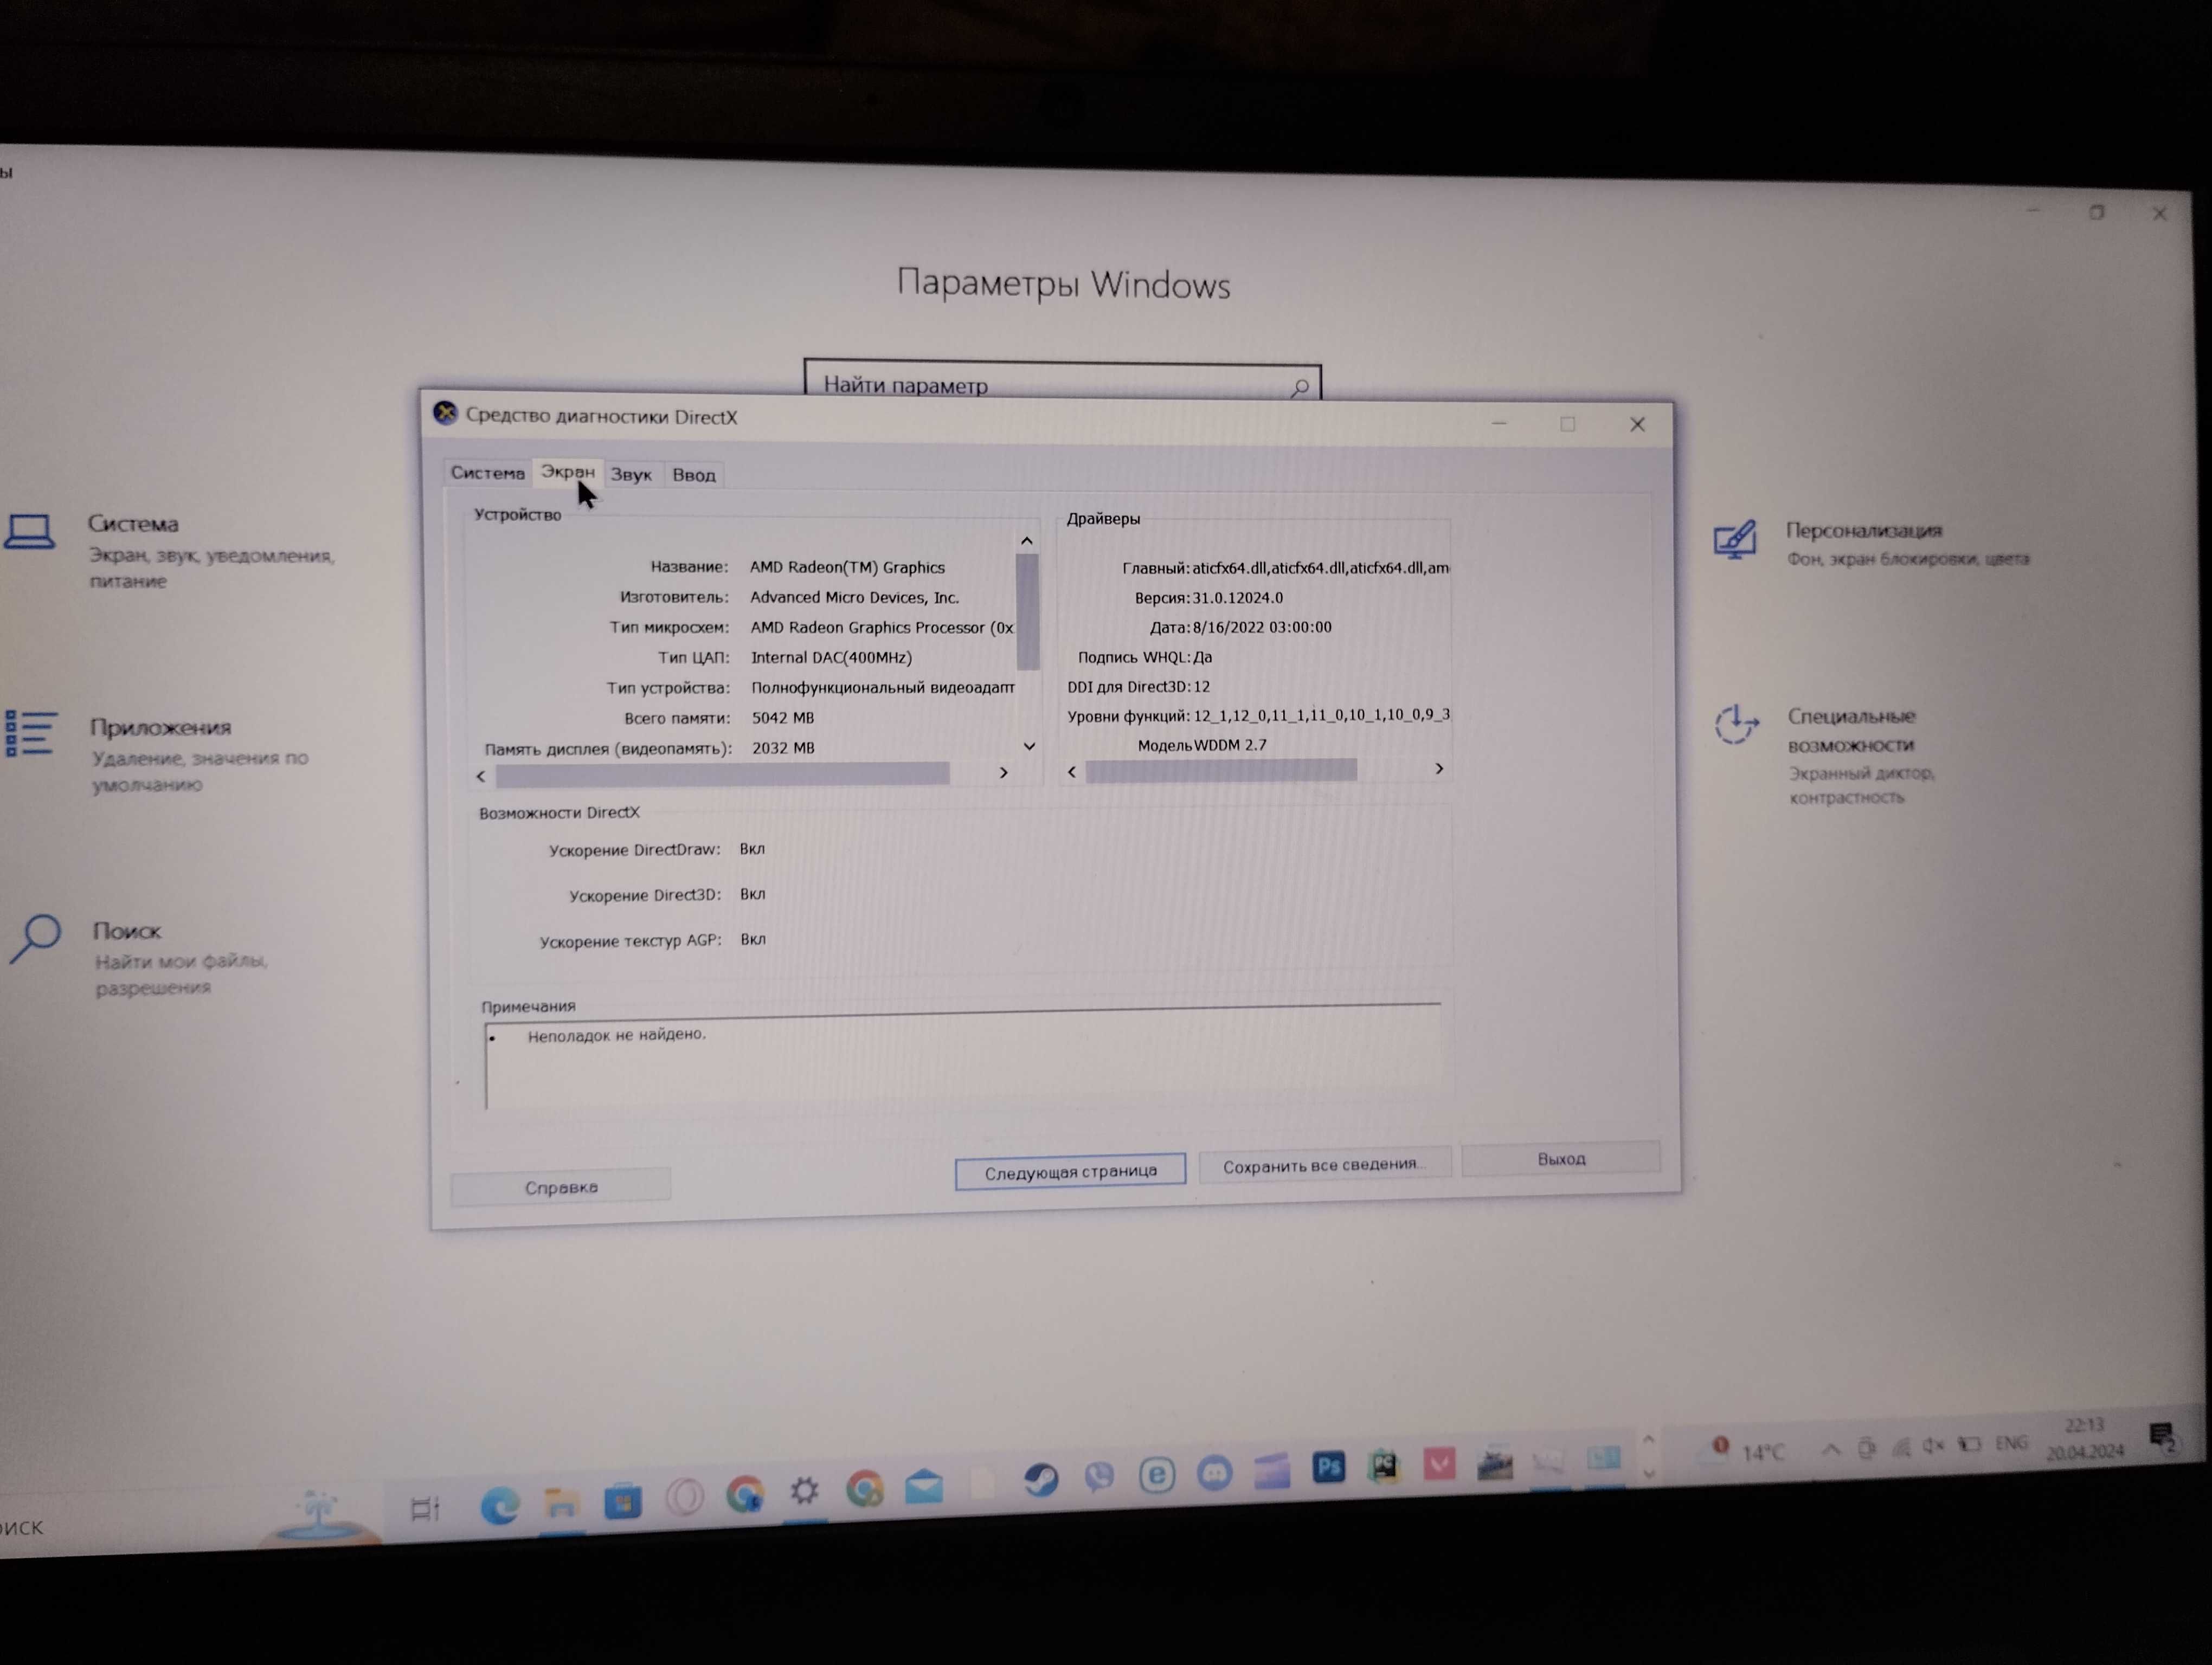Click the muted volume tray icon
This screenshot has height=1665, width=2212.
click(1932, 1445)
